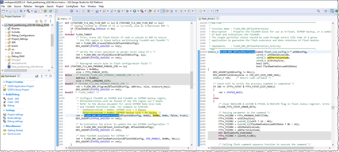339x152 pixels.
Task: Click the New file toolbar icon
Action: click(3, 11)
